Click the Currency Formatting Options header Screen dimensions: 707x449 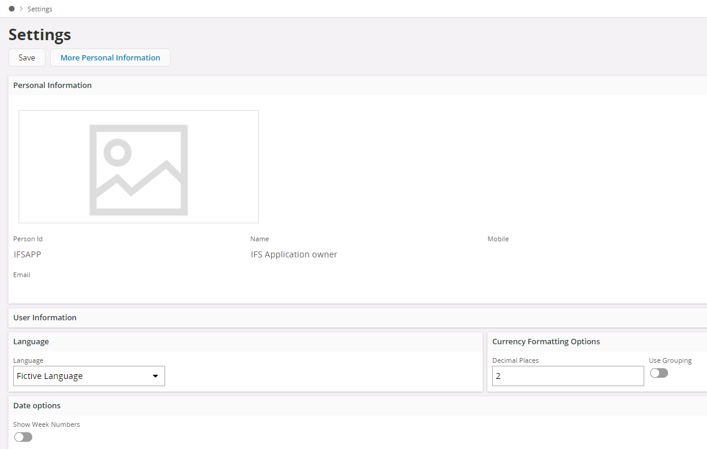tap(546, 341)
